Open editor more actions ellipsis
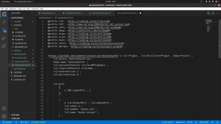This screenshot has width=221, height=124. click(217, 13)
